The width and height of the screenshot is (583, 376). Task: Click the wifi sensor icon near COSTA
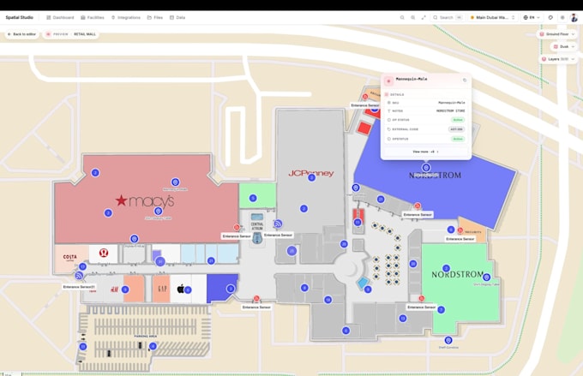point(79,276)
